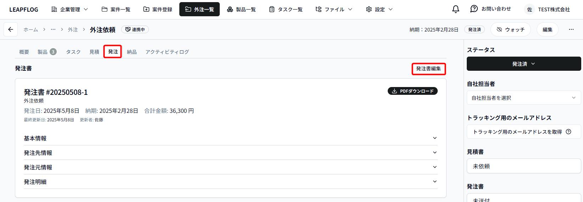Expand the 発注先情報 section
The width and height of the screenshot is (583, 202).
[x=231, y=152]
